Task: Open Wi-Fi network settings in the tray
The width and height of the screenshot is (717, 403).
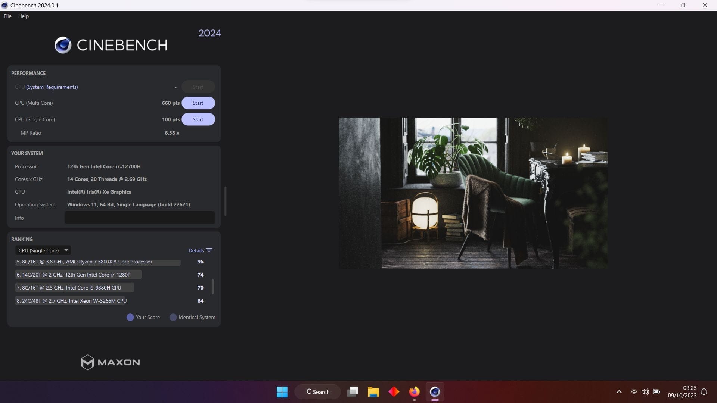Action: 634,392
